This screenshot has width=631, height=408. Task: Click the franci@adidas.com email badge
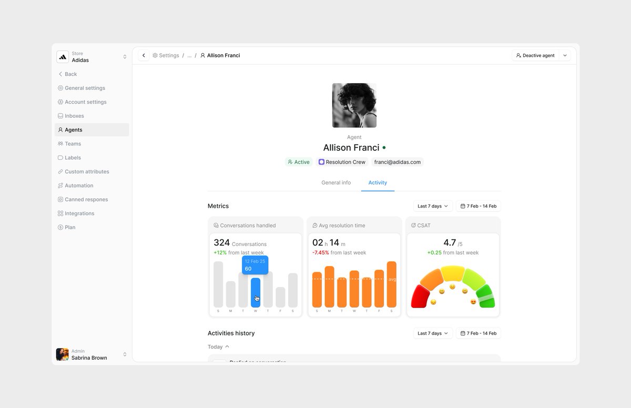pyautogui.click(x=398, y=162)
